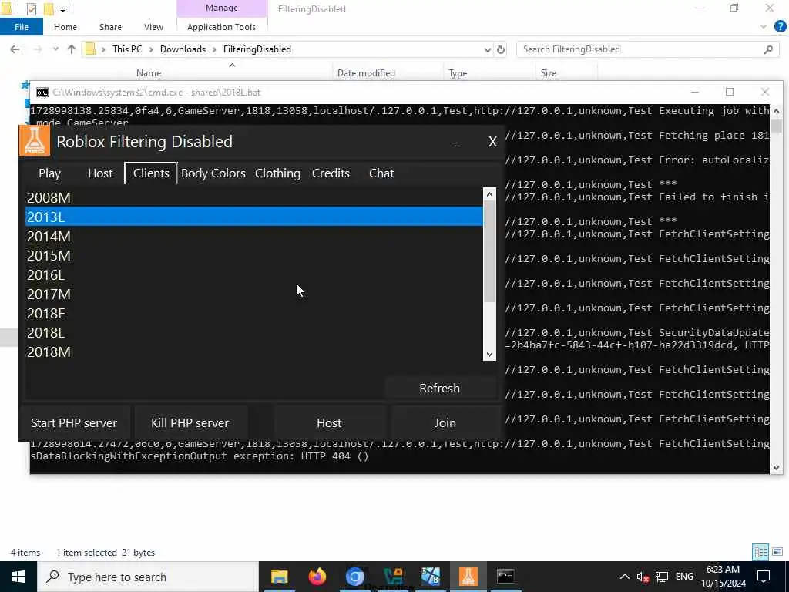This screenshot has width=789, height=592.
Task: Expand address bar history dropdown
Action: (x=487, y=49)
